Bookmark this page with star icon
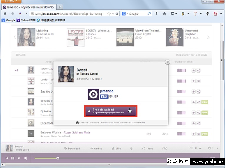 (109, 14)
